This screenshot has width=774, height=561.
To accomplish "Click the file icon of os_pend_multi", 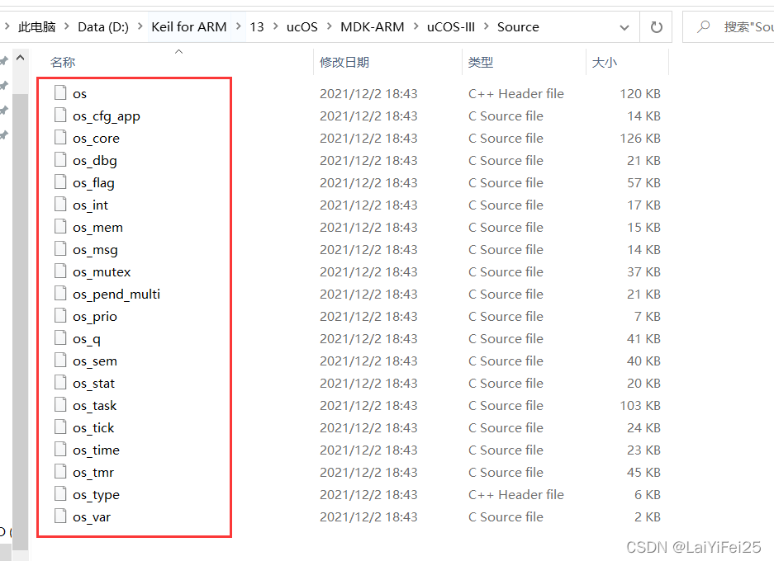I will coord(60,293).
